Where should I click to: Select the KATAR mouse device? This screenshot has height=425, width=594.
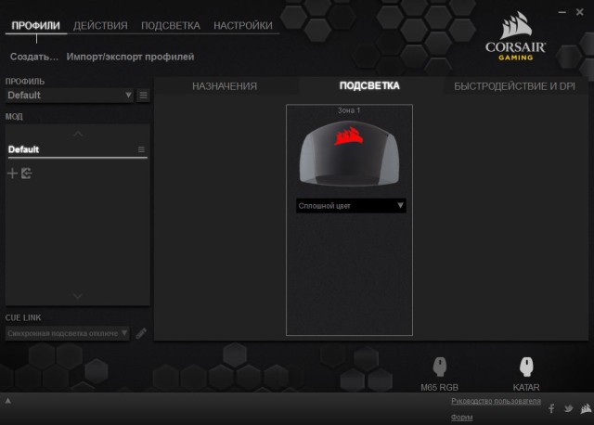[x=525, y=367]
